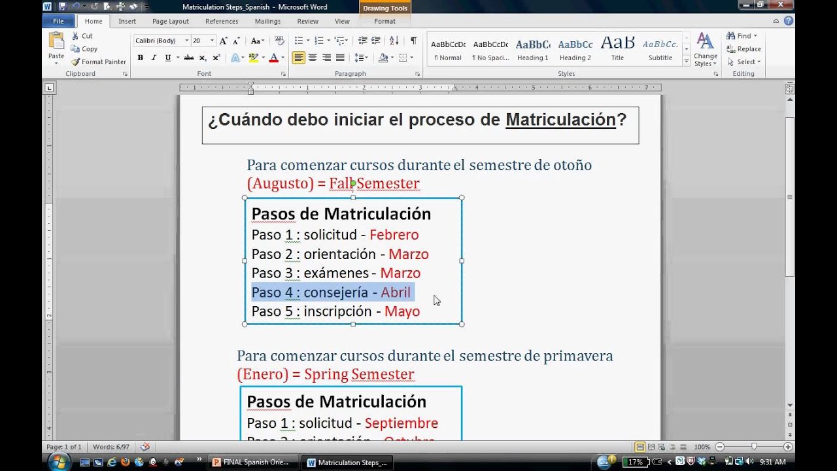Apply strikethrough with the abc icon

[189, 58]
